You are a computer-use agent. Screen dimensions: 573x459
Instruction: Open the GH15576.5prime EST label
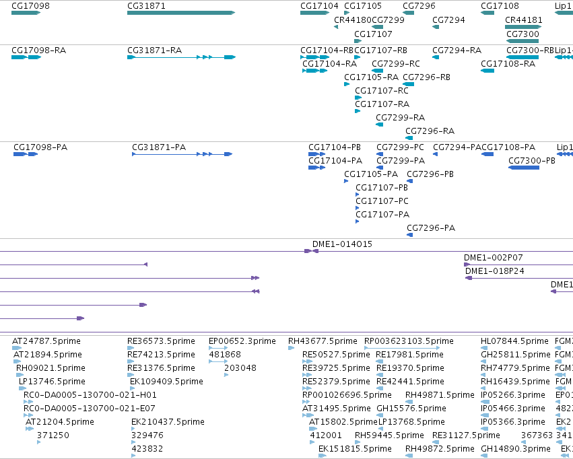(411, 409)
